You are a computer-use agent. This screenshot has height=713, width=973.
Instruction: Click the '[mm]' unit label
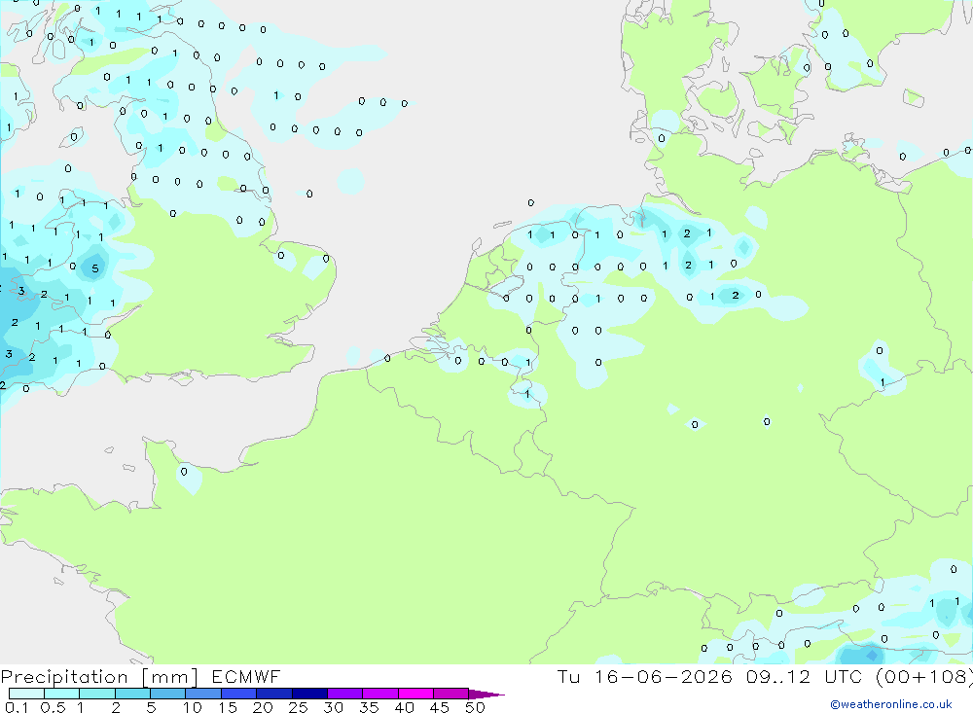click(x=169, y=677)
